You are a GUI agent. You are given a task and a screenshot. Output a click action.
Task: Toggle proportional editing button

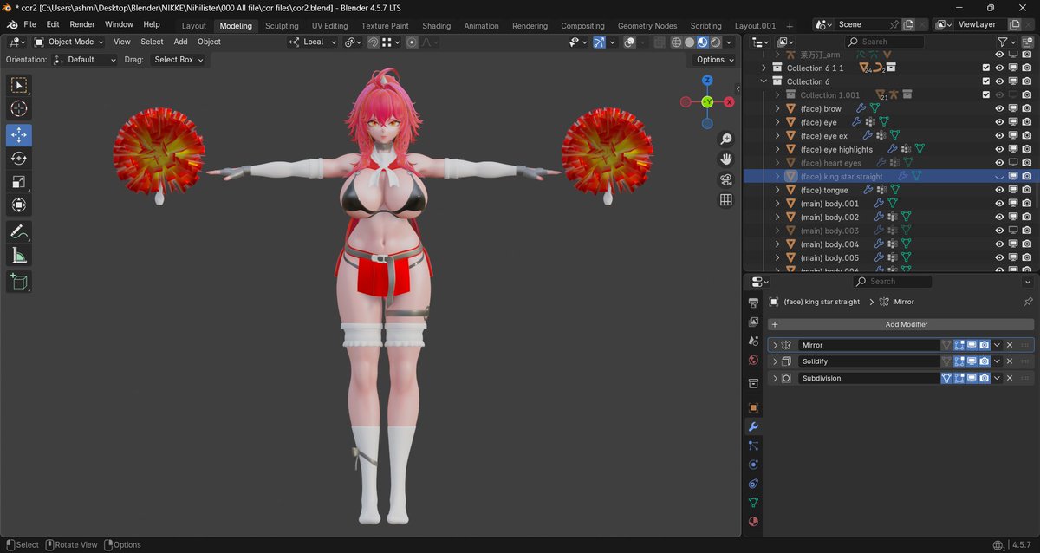pos(412,42)
